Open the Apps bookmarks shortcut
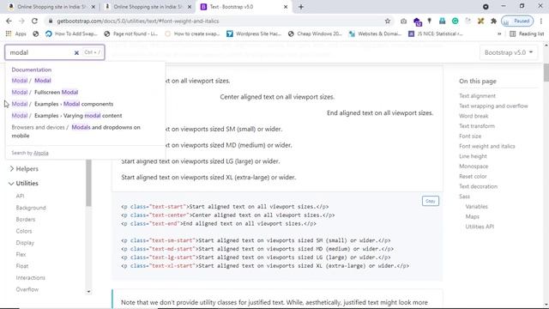549x309 pixels. coord(16,33)
